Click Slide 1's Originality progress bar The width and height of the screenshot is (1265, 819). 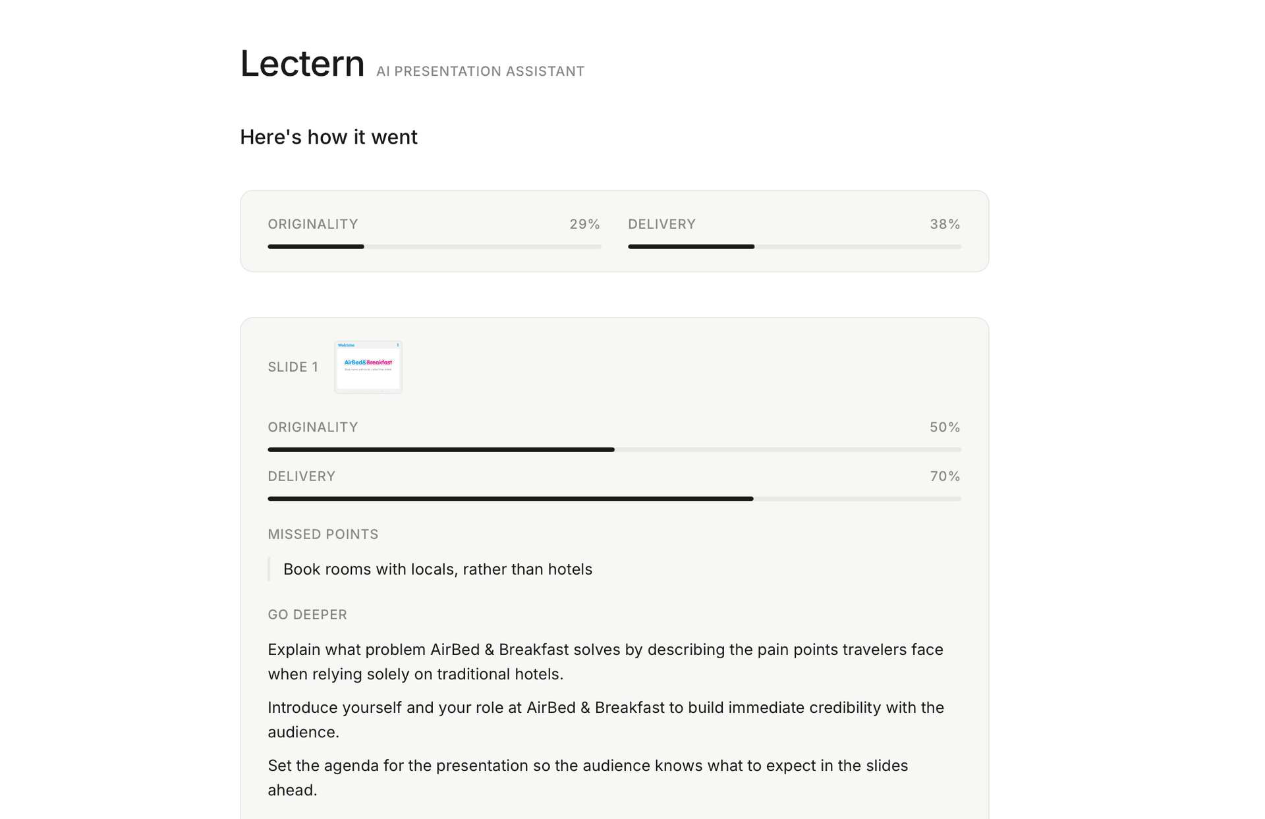[x=613, y=449]
